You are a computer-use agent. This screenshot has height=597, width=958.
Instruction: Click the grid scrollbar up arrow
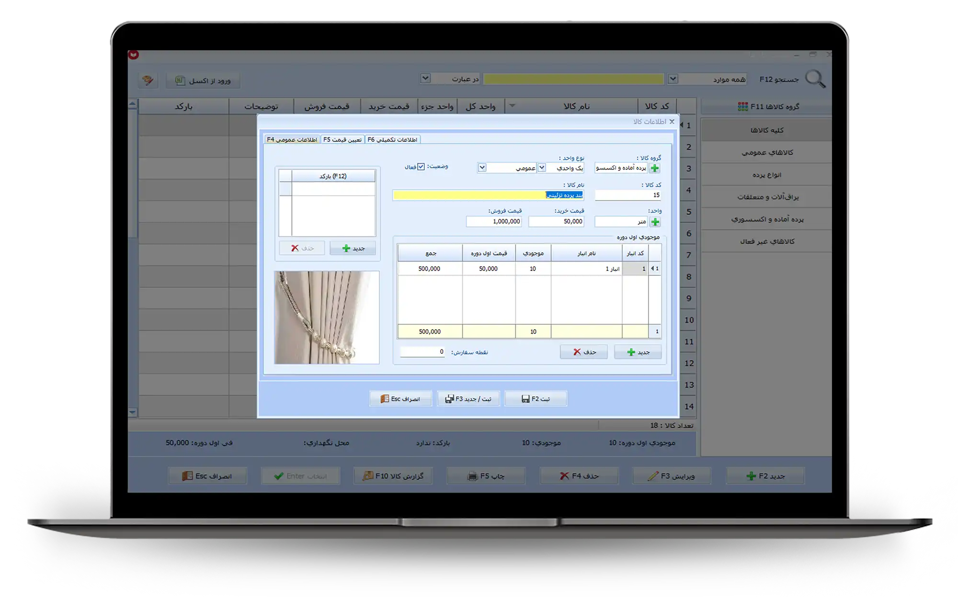133,103
